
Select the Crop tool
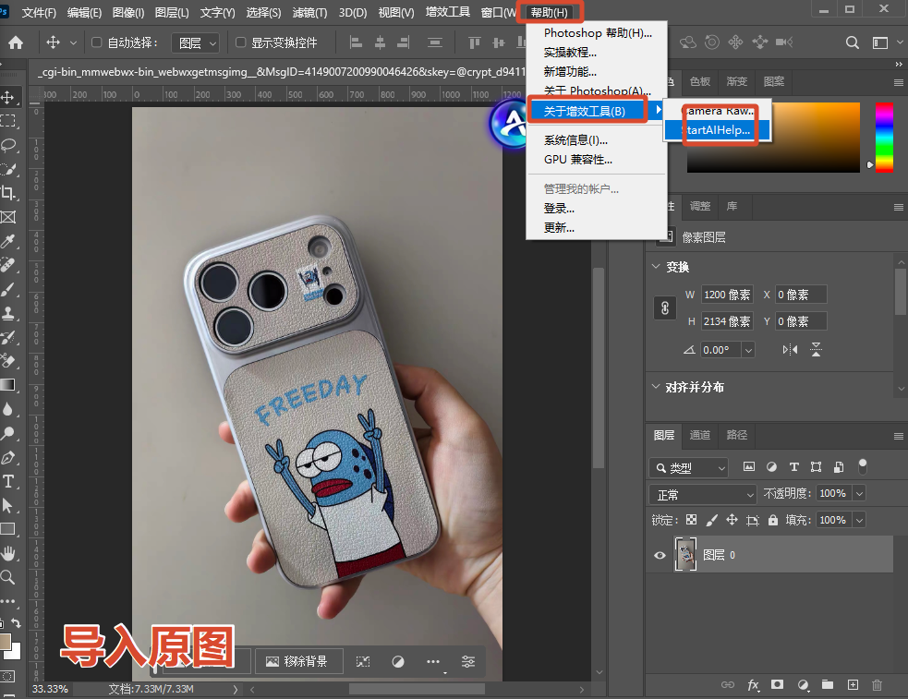[x=8, y=193]
